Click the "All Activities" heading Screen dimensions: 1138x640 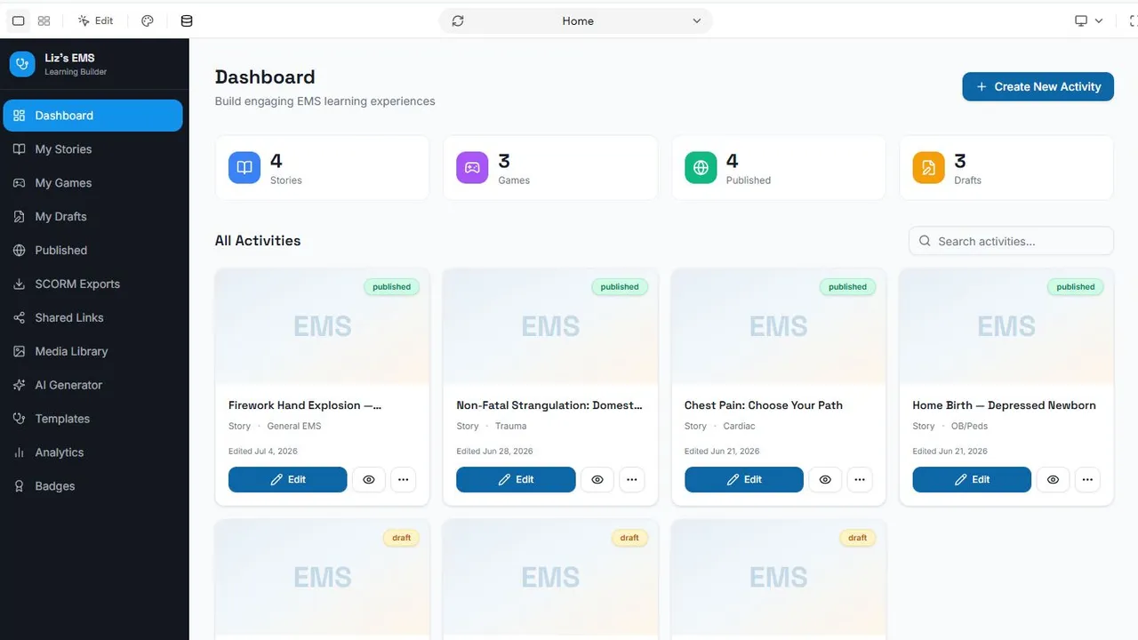(258, 241)
